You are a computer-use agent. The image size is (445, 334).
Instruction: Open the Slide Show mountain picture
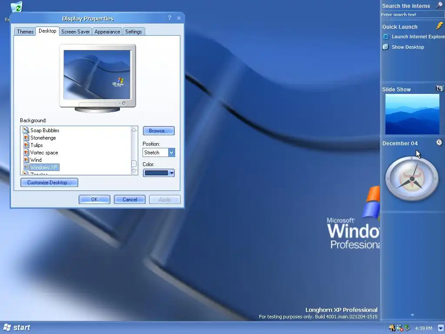point(412,114)
